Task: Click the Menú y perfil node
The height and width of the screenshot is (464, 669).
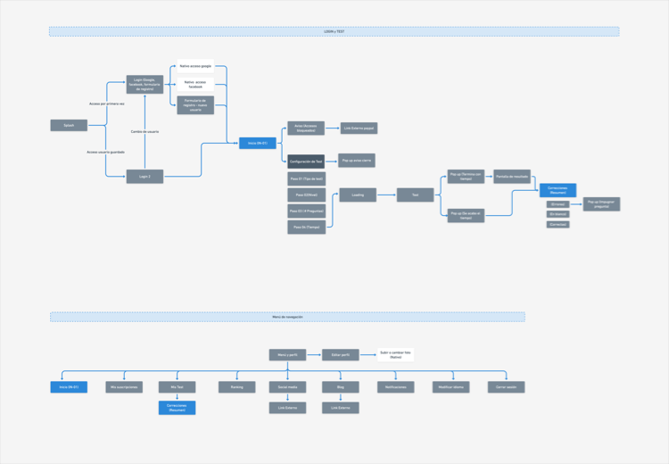Action: 287,354
